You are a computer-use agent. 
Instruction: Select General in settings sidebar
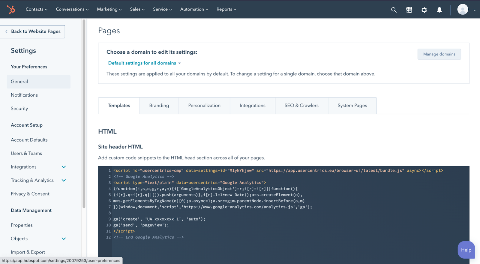click(x=38, y=82)
